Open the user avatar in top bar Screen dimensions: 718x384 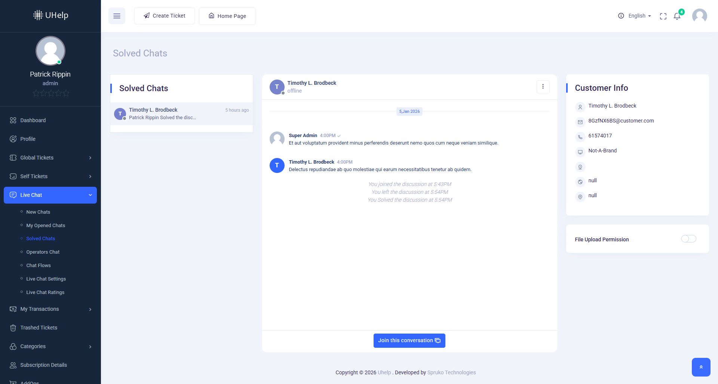click(x=699, y=16)
